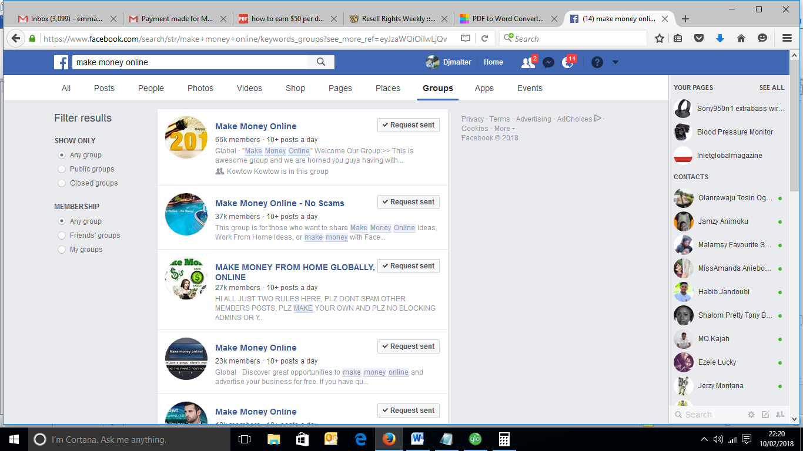Open the glo app on taskbar

coord(475,439)
